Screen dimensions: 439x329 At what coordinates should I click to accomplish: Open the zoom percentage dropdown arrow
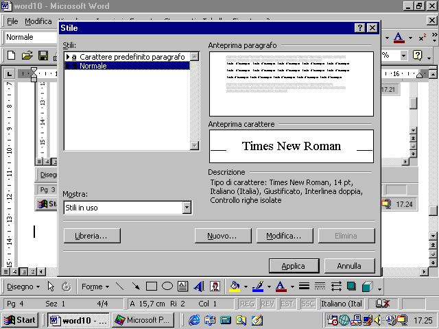[403, 56]
